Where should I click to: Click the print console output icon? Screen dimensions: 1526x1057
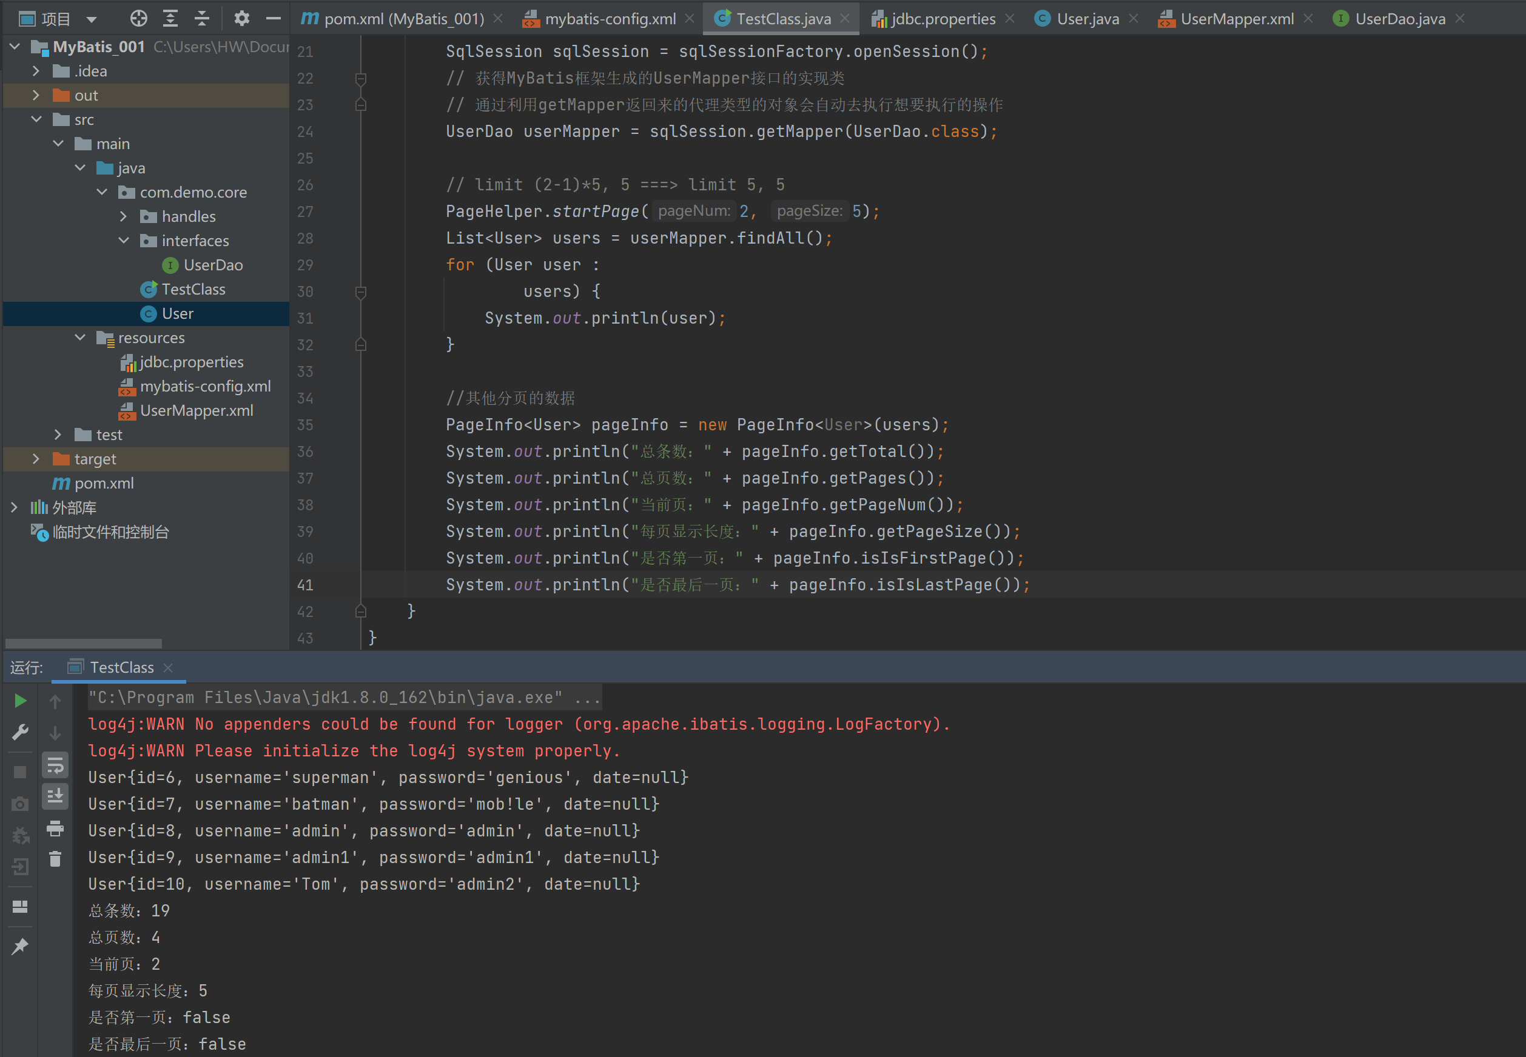pos(55,829)
